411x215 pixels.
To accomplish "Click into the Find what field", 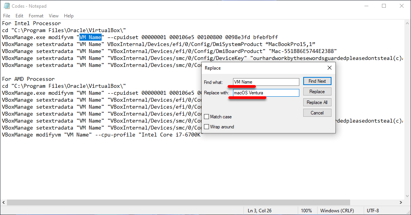I will 266,82.
